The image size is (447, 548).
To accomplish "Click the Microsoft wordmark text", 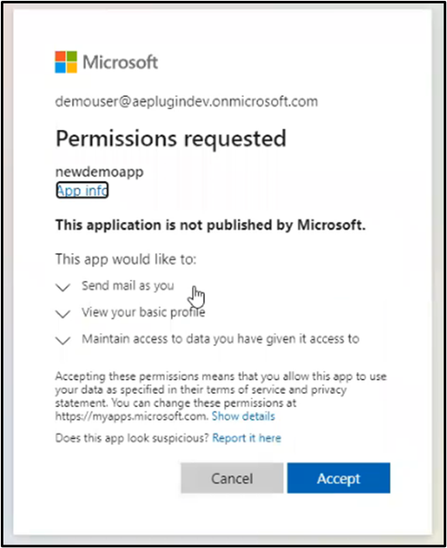I will coord(120,62).
